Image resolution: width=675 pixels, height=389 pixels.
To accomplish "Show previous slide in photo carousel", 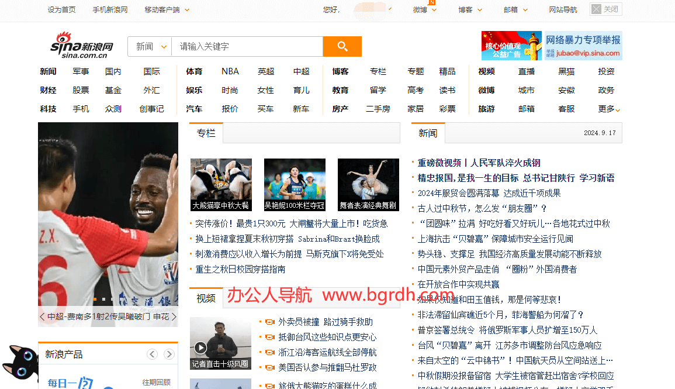I will tap(42, 316).
